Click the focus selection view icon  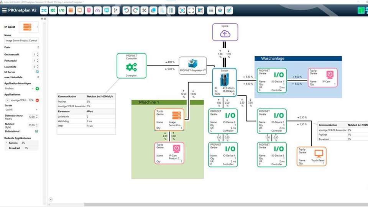click(182, 10)
